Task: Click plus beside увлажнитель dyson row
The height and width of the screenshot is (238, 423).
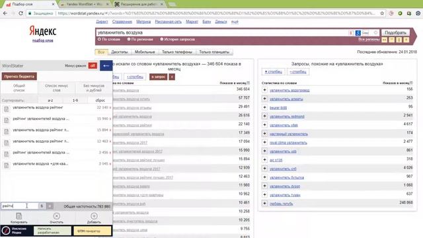Action: 264,186
